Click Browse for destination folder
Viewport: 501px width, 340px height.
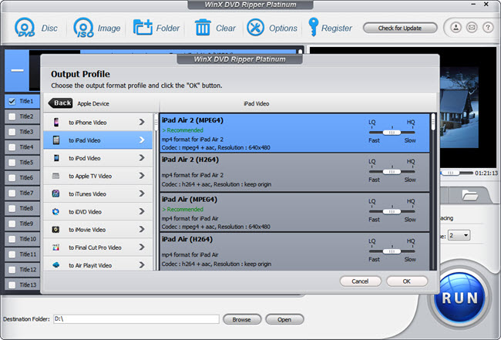click(242, 319)
